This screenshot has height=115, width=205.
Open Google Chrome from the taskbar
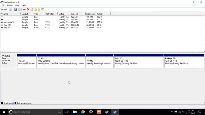point(83,112)
